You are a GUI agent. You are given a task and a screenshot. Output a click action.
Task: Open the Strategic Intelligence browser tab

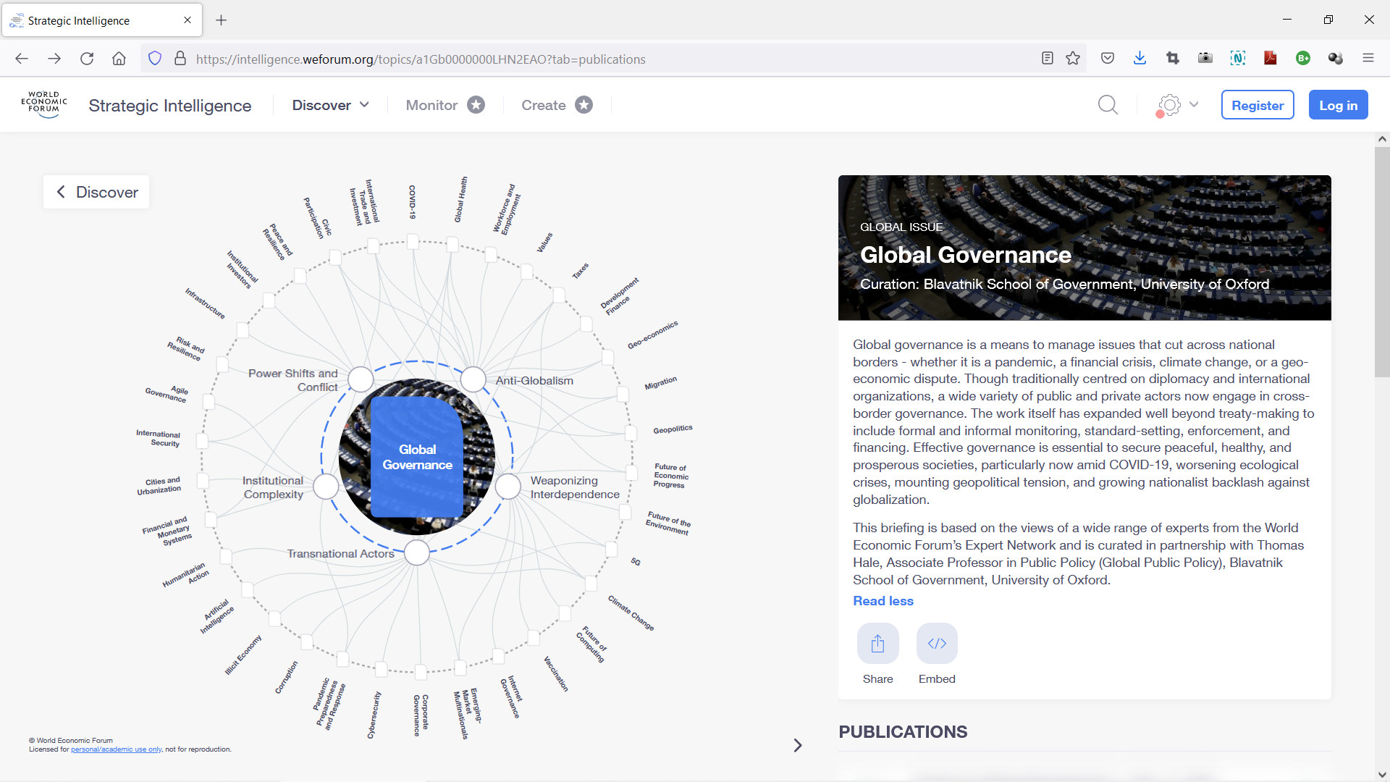[101, 20]
